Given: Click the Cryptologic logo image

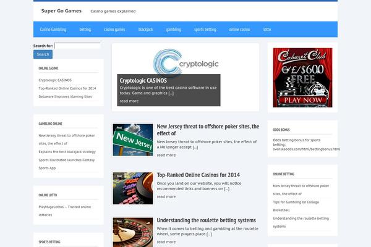Looking at the screenshot, I should (185, 62).
